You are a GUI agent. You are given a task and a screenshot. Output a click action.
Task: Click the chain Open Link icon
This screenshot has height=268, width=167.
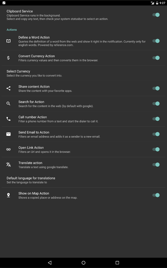pyautogui.click(x=9, y=149)
